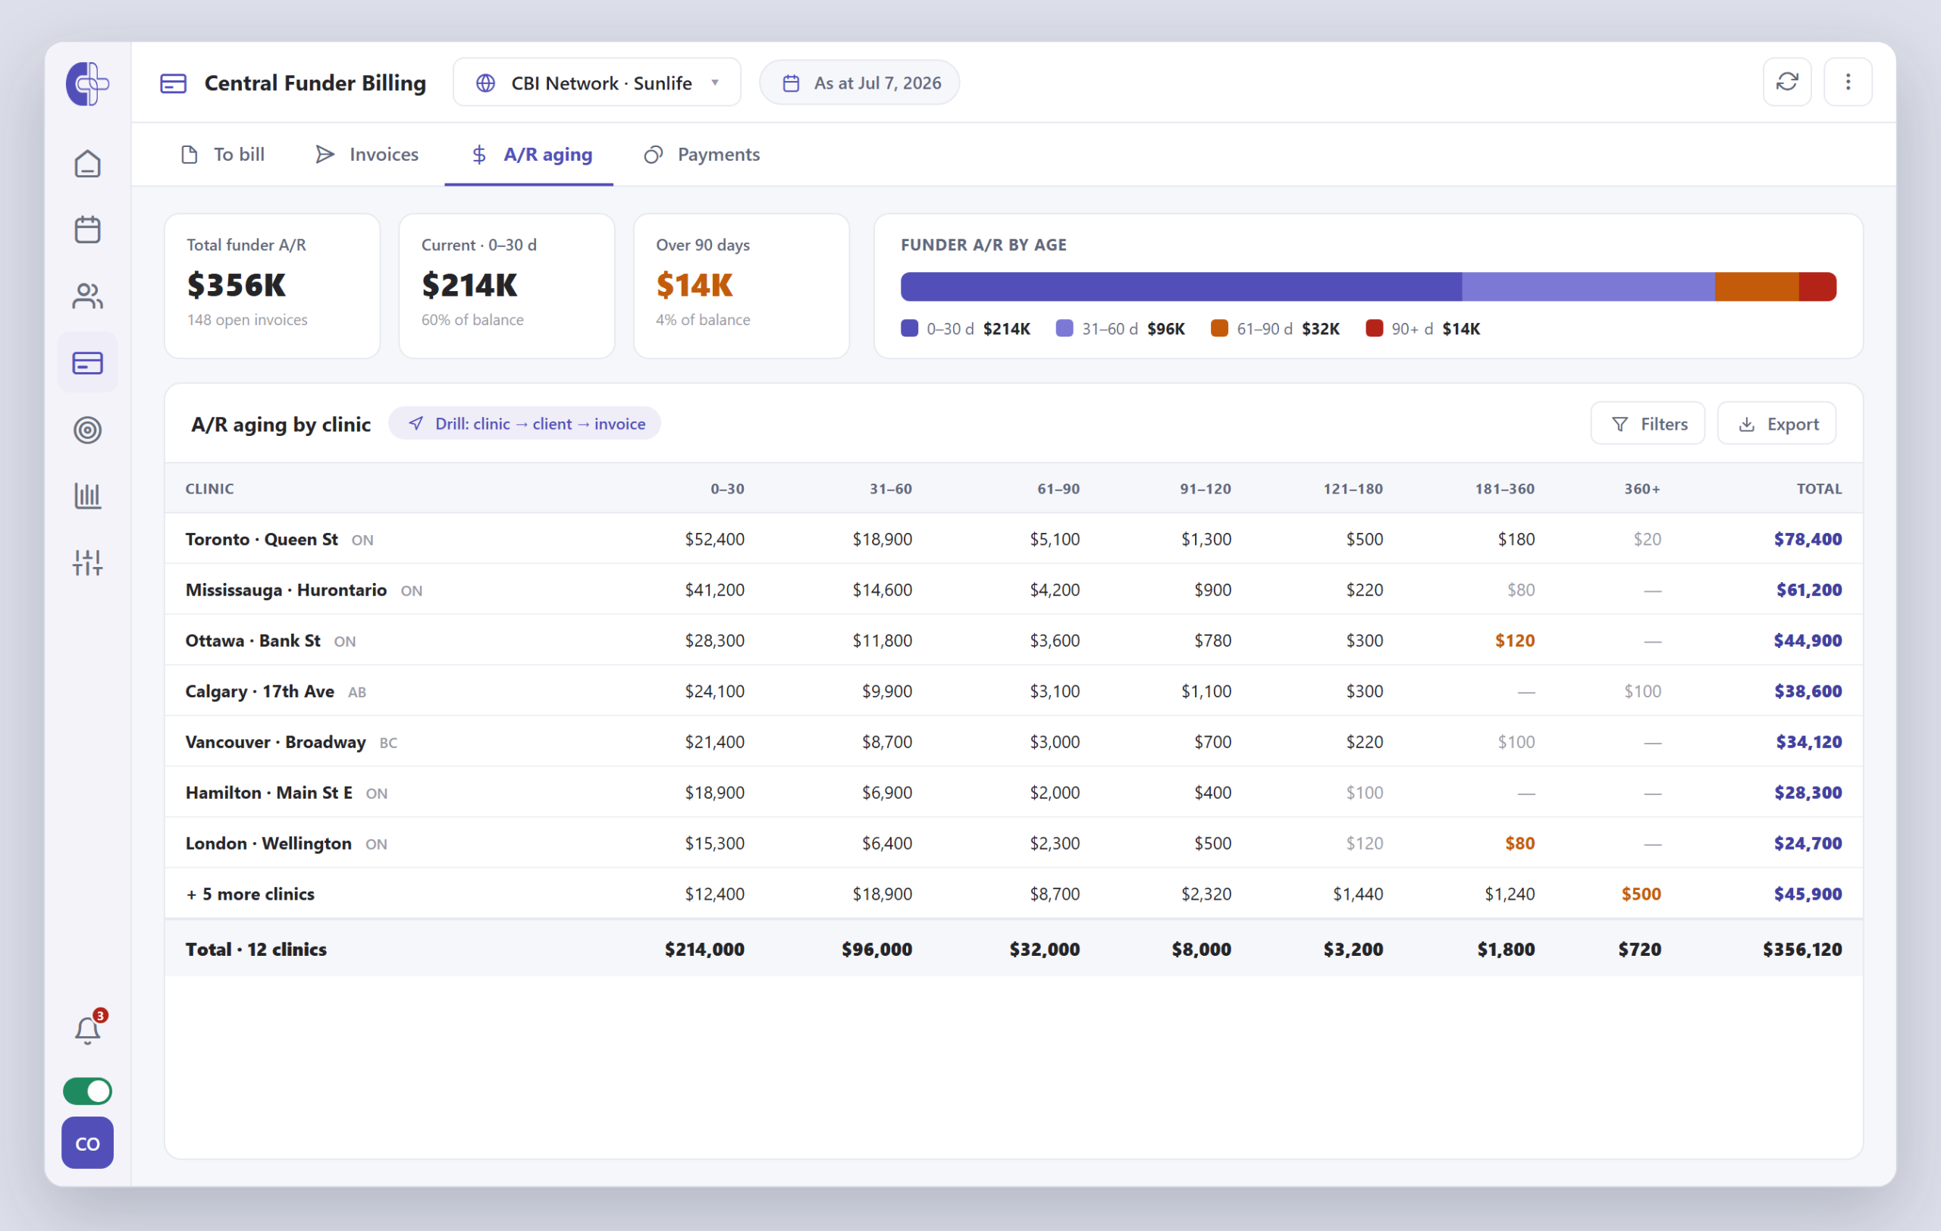1941x1231 pixels.
Task: Switch to the Invoices tab
Action: [x=367, y=154]
